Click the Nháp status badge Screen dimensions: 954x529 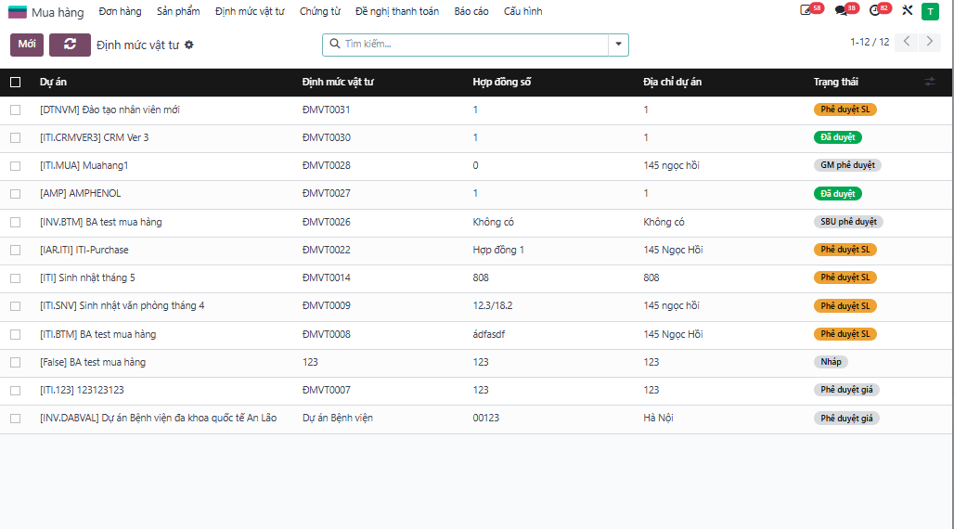click(x=831, y=362)
